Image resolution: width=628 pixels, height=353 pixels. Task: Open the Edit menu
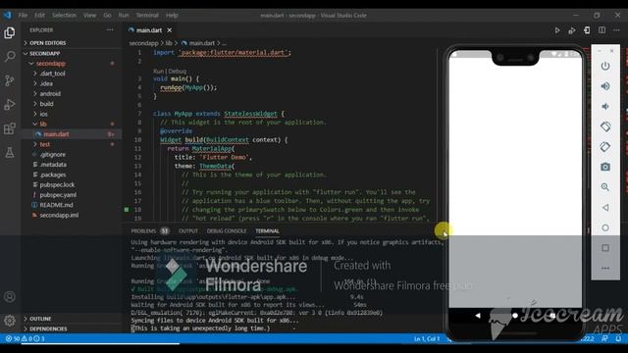coord(39,16)
